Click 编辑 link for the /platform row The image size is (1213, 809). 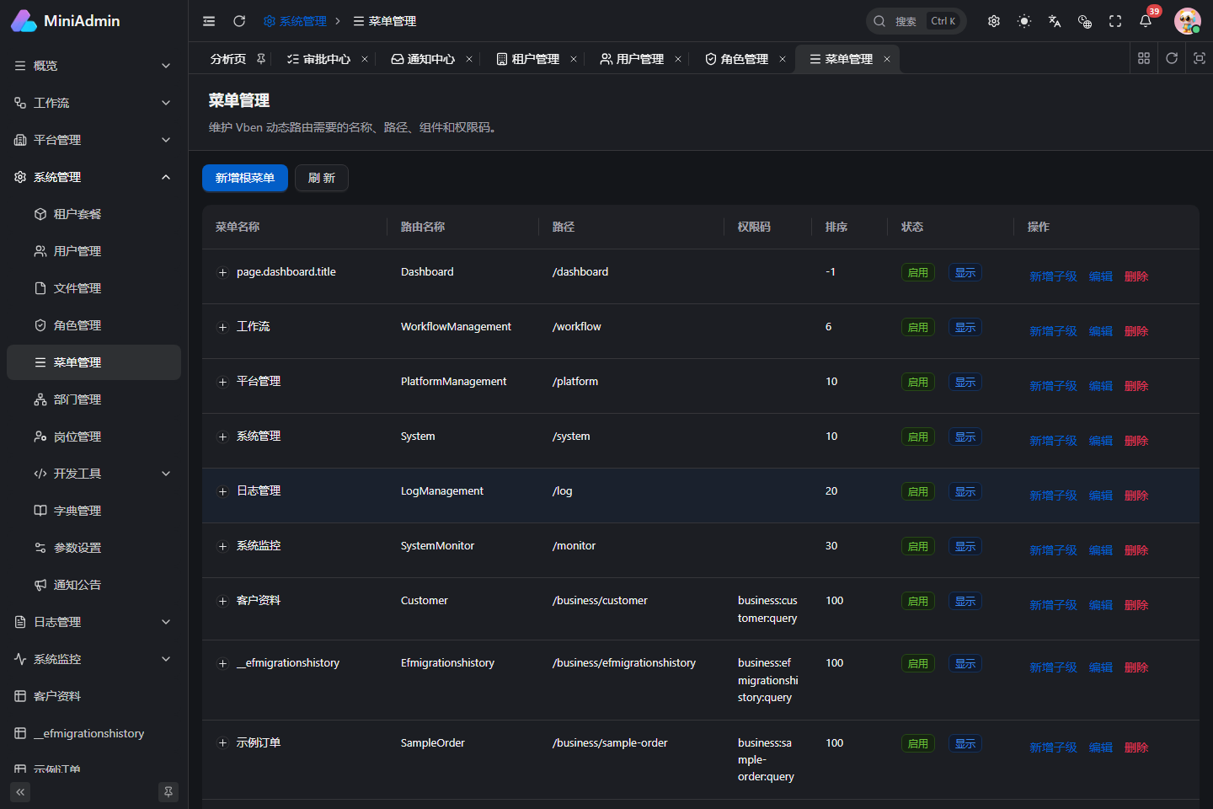click(x=1100, y=386)
